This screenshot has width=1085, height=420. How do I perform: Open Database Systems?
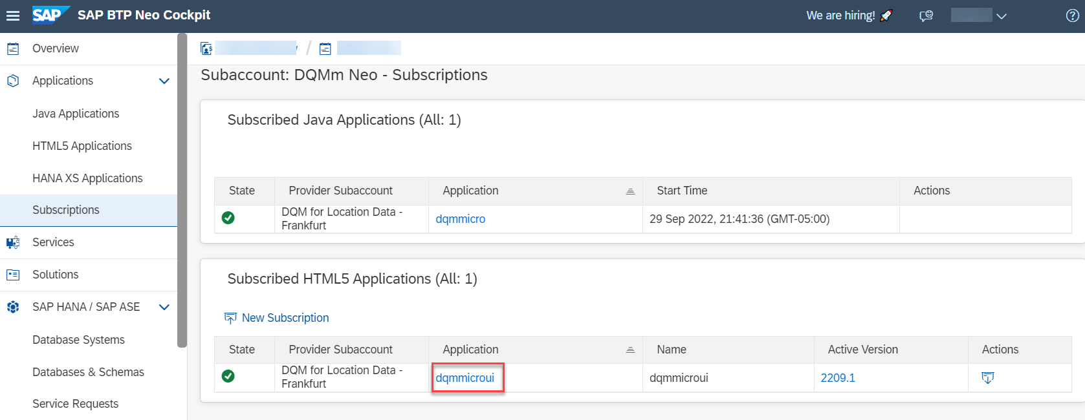coord(78,340)
